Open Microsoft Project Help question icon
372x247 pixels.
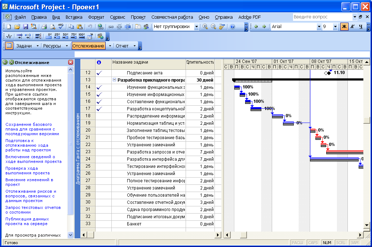point(232,27)
